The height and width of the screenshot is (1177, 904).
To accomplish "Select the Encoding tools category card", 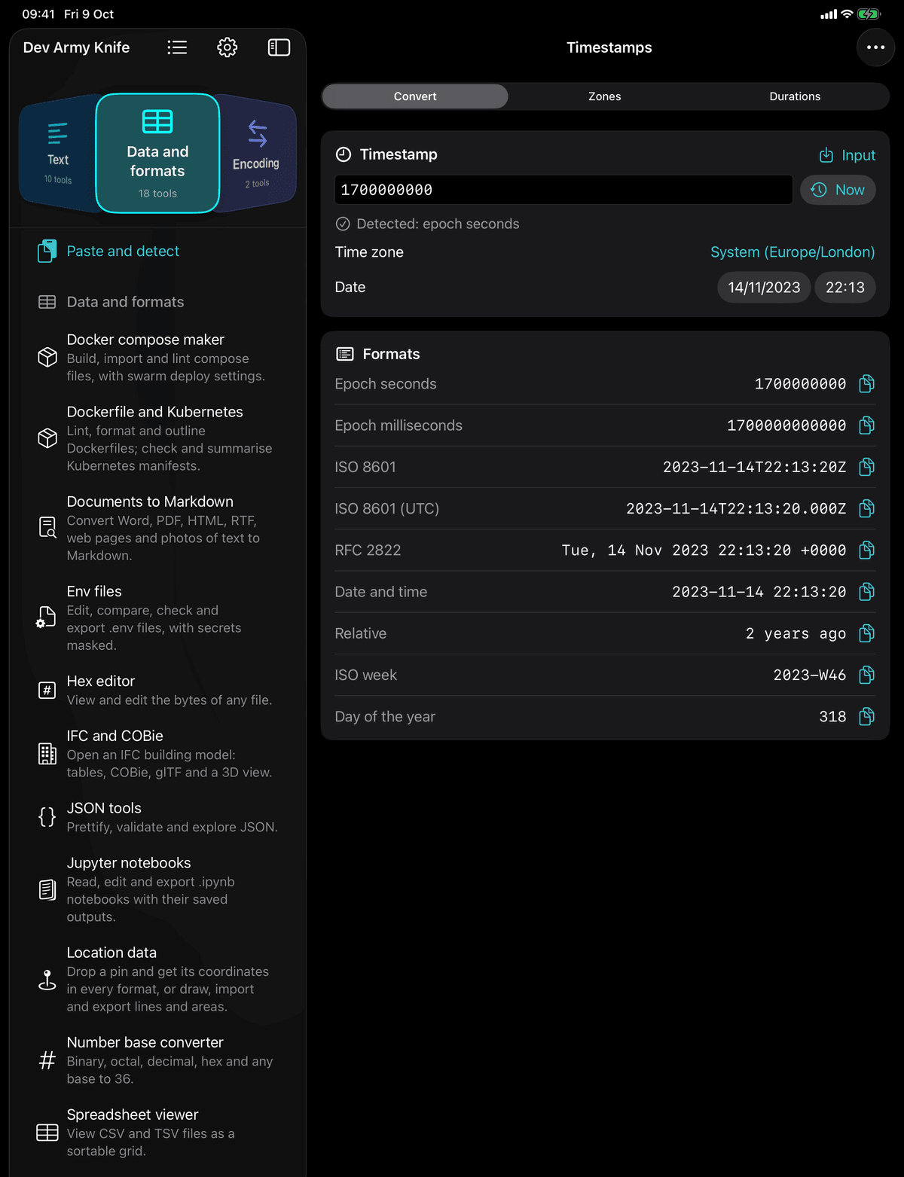I will click(256, 154).
